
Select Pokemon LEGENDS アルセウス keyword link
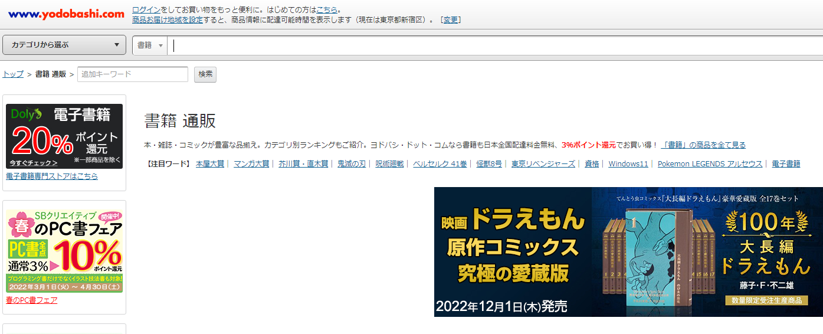(x=710, y=164)
